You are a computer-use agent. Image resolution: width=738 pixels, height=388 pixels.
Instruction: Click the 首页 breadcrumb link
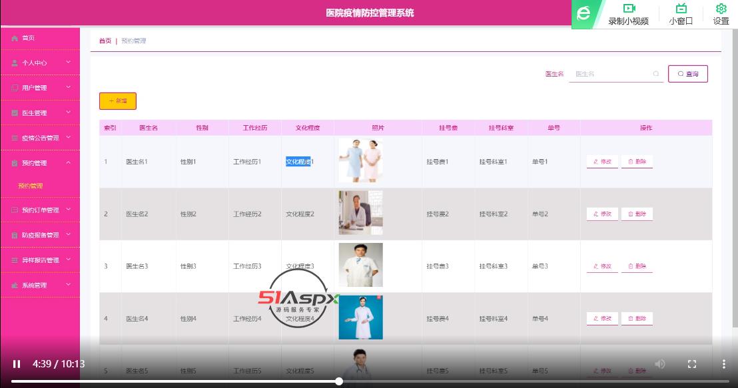pyautogui.click(x=105, y=41)
